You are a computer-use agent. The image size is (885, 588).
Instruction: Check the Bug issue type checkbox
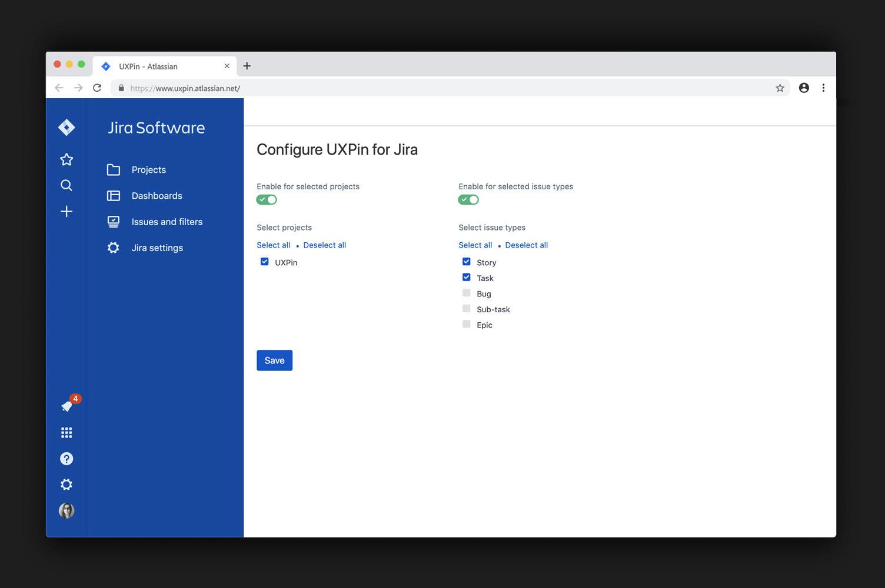coord(466,292)
